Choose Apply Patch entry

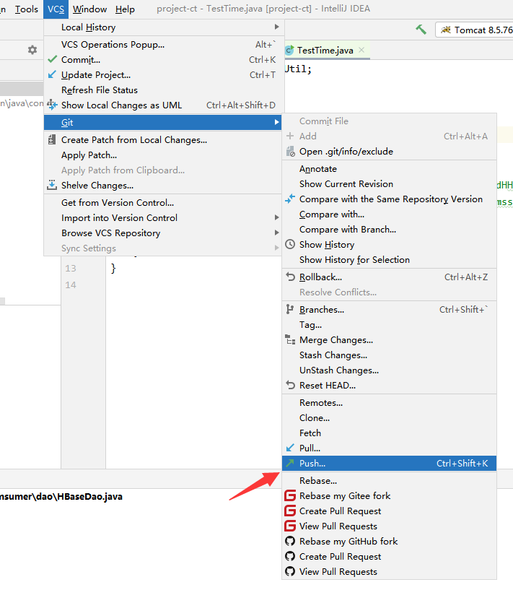(x=163, y=155)
